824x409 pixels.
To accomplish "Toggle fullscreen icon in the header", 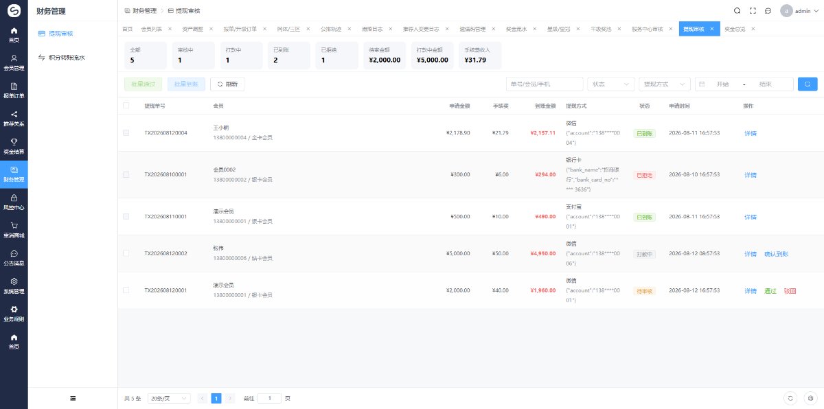I will (753, 11).
